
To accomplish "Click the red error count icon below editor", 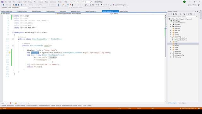I will point(10,103).
